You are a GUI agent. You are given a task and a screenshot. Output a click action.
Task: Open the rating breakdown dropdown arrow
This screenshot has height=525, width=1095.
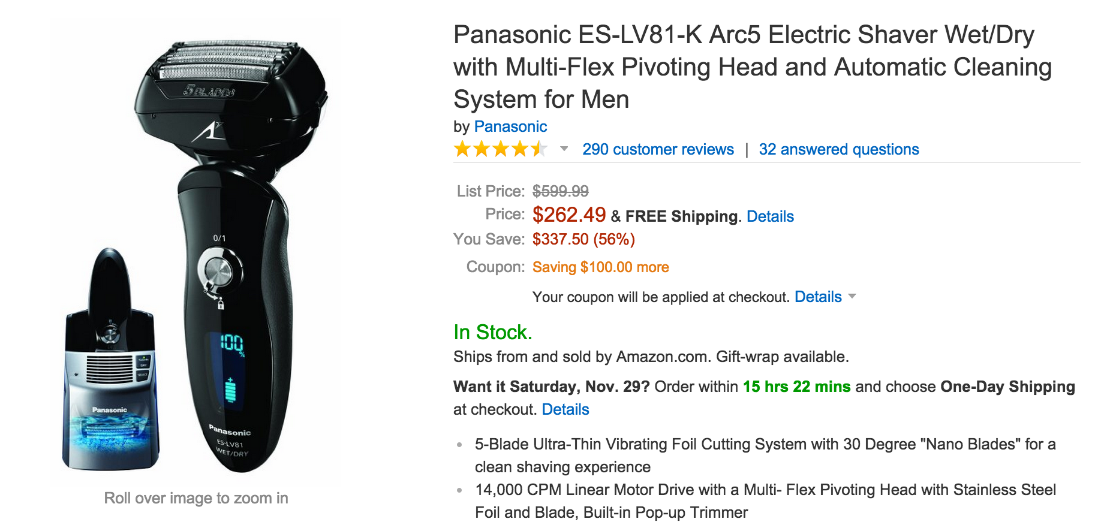click(x=564, y=149)
